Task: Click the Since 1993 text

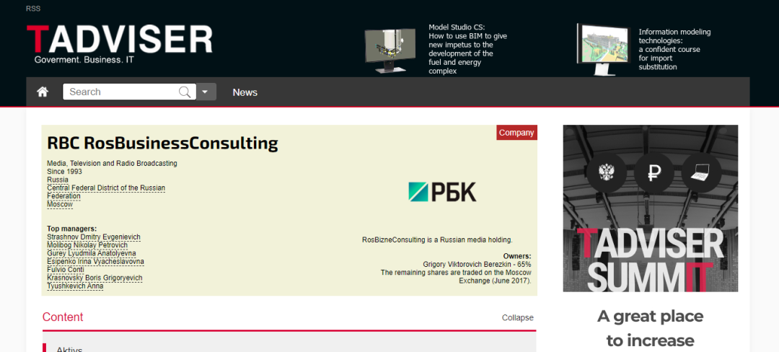Action: pos(65,171)
